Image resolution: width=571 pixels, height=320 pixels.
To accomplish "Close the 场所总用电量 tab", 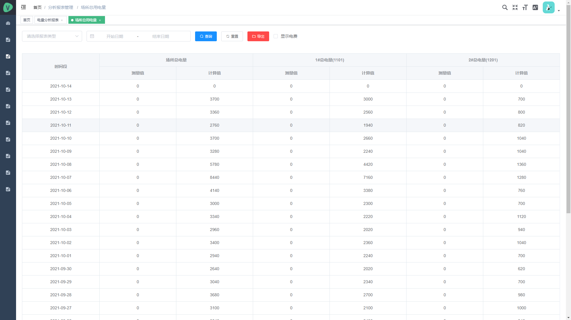I will tap(100, 20).
